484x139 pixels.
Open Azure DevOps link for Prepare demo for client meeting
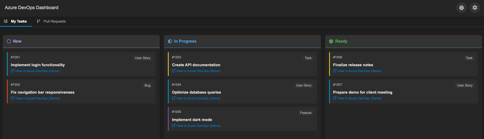(x=357, y=98)
